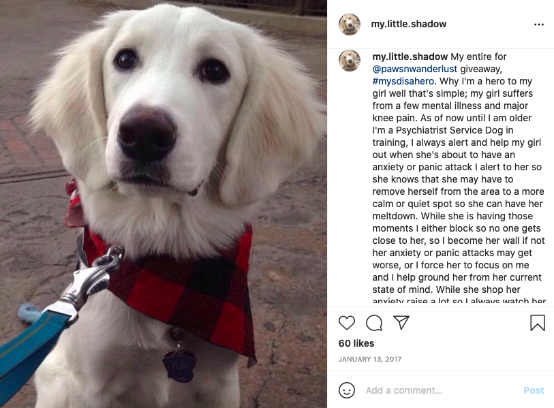Save post with the bookmark icon
Screen dimensions: 554x408
point(538,323)
